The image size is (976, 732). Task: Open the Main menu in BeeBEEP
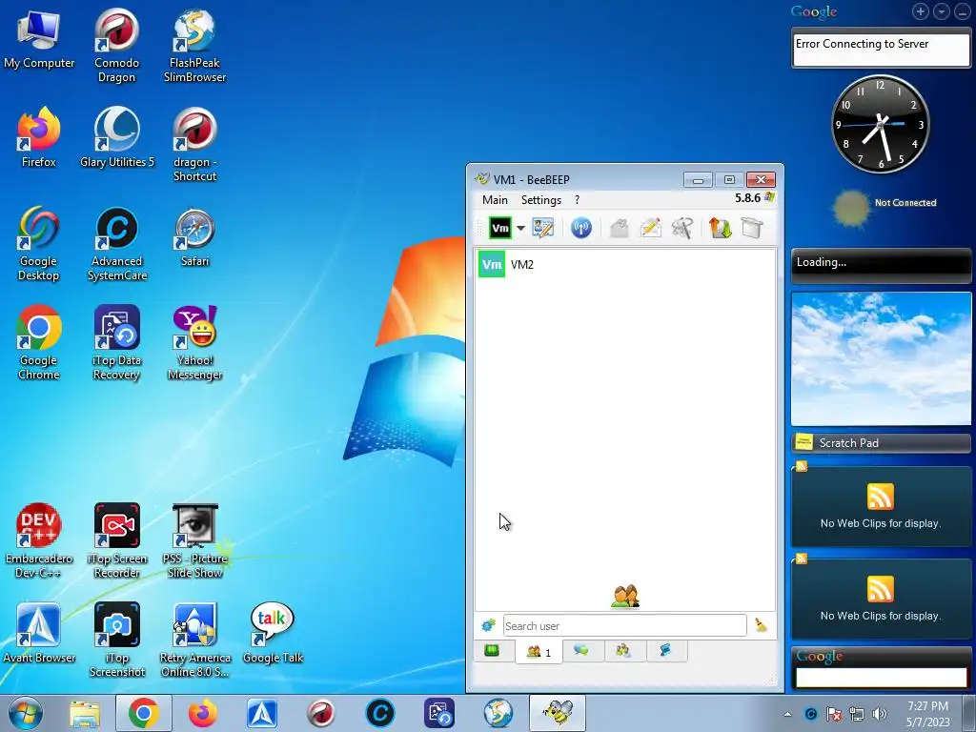pyautogui.click(x=495, y=200)
